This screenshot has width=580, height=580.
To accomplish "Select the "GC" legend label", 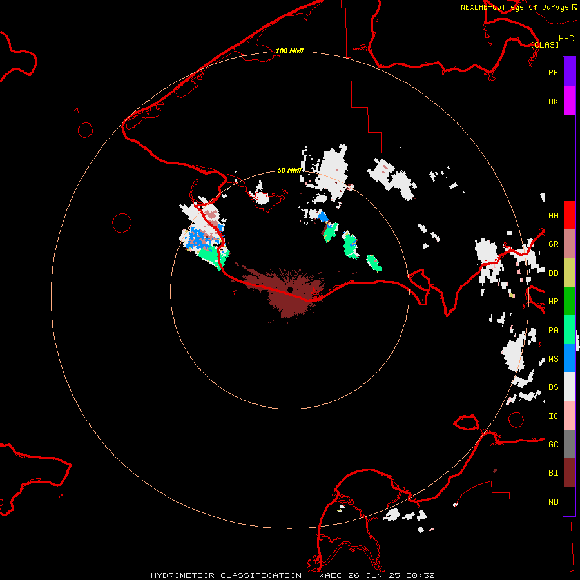I will 553,445.
